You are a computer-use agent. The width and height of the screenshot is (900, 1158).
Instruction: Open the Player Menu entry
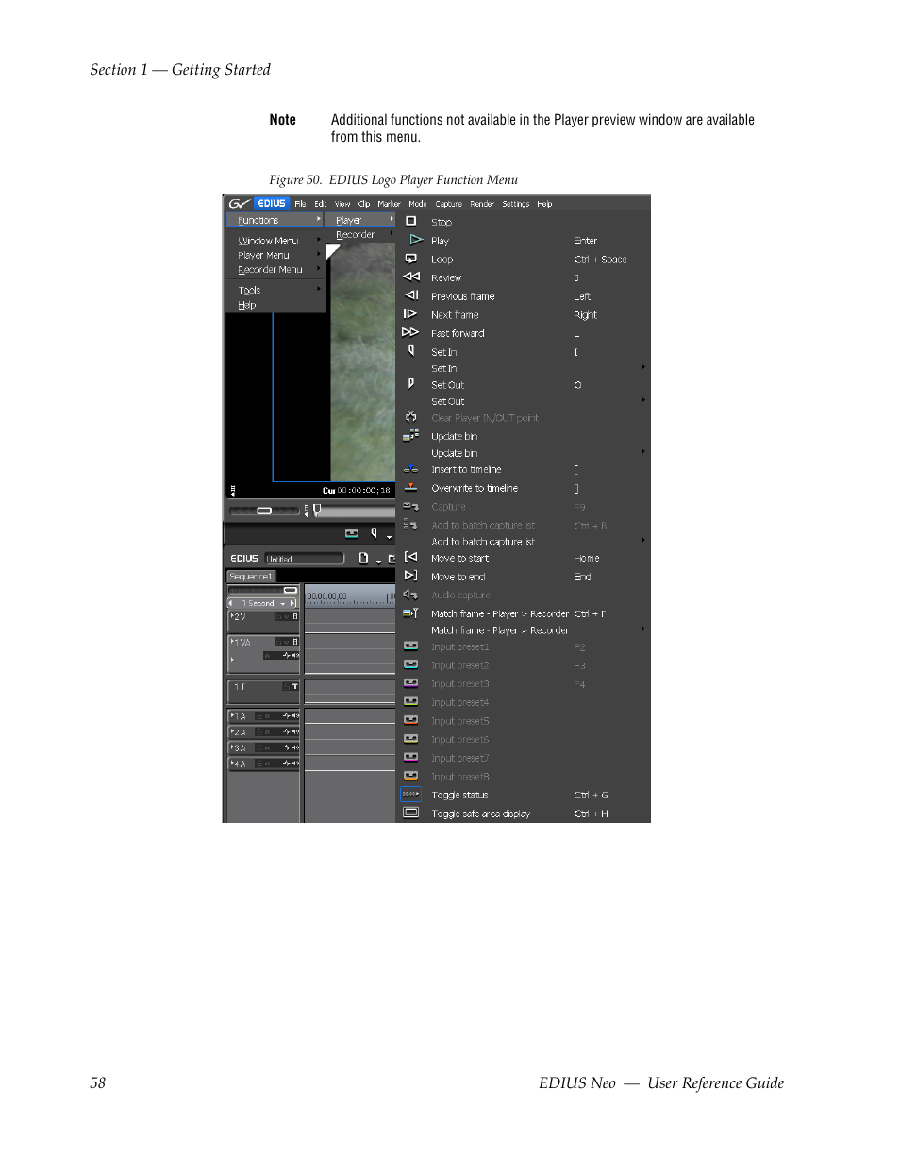(275, 255)
